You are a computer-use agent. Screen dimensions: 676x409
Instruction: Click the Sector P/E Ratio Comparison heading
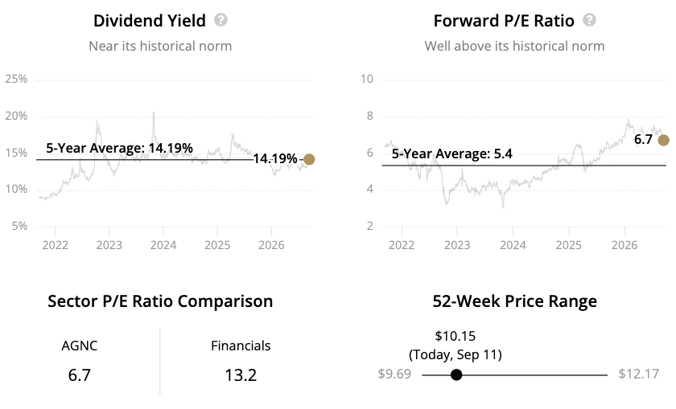coord(160,301)
